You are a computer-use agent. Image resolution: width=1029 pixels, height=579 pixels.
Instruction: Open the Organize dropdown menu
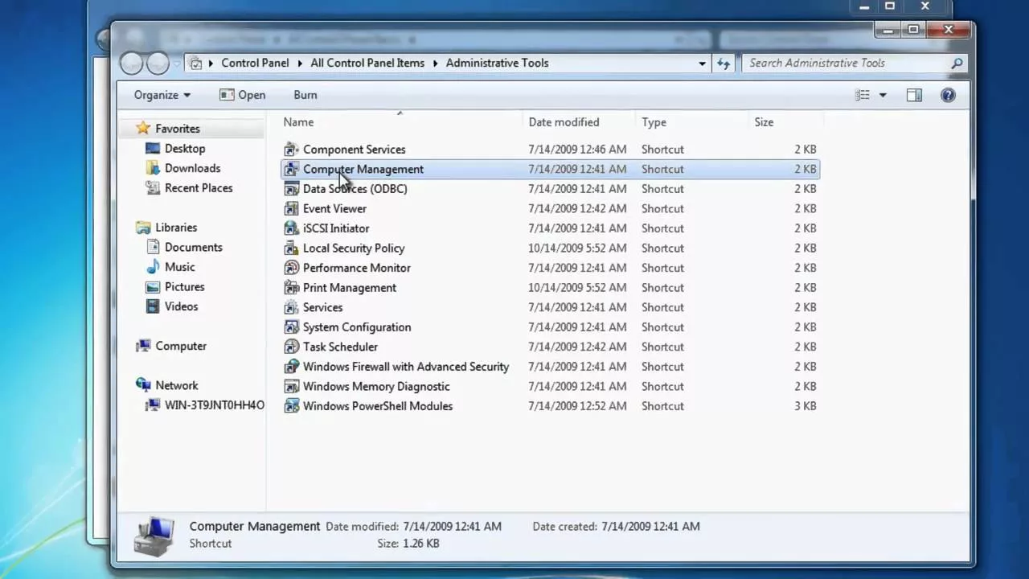161,95
